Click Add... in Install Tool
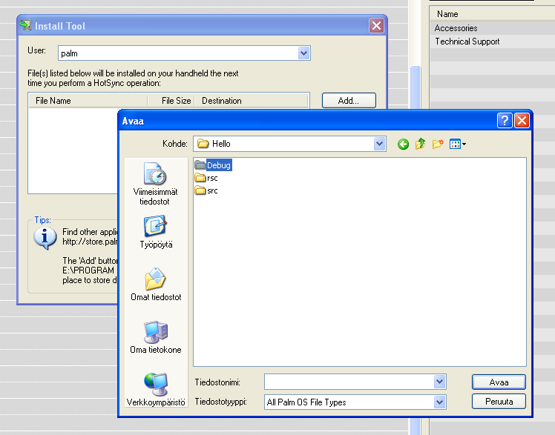Viewport: 555px width, 435px height. [349, 100]
